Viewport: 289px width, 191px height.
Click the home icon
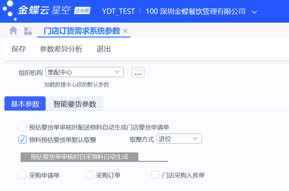tap(14, 31)
